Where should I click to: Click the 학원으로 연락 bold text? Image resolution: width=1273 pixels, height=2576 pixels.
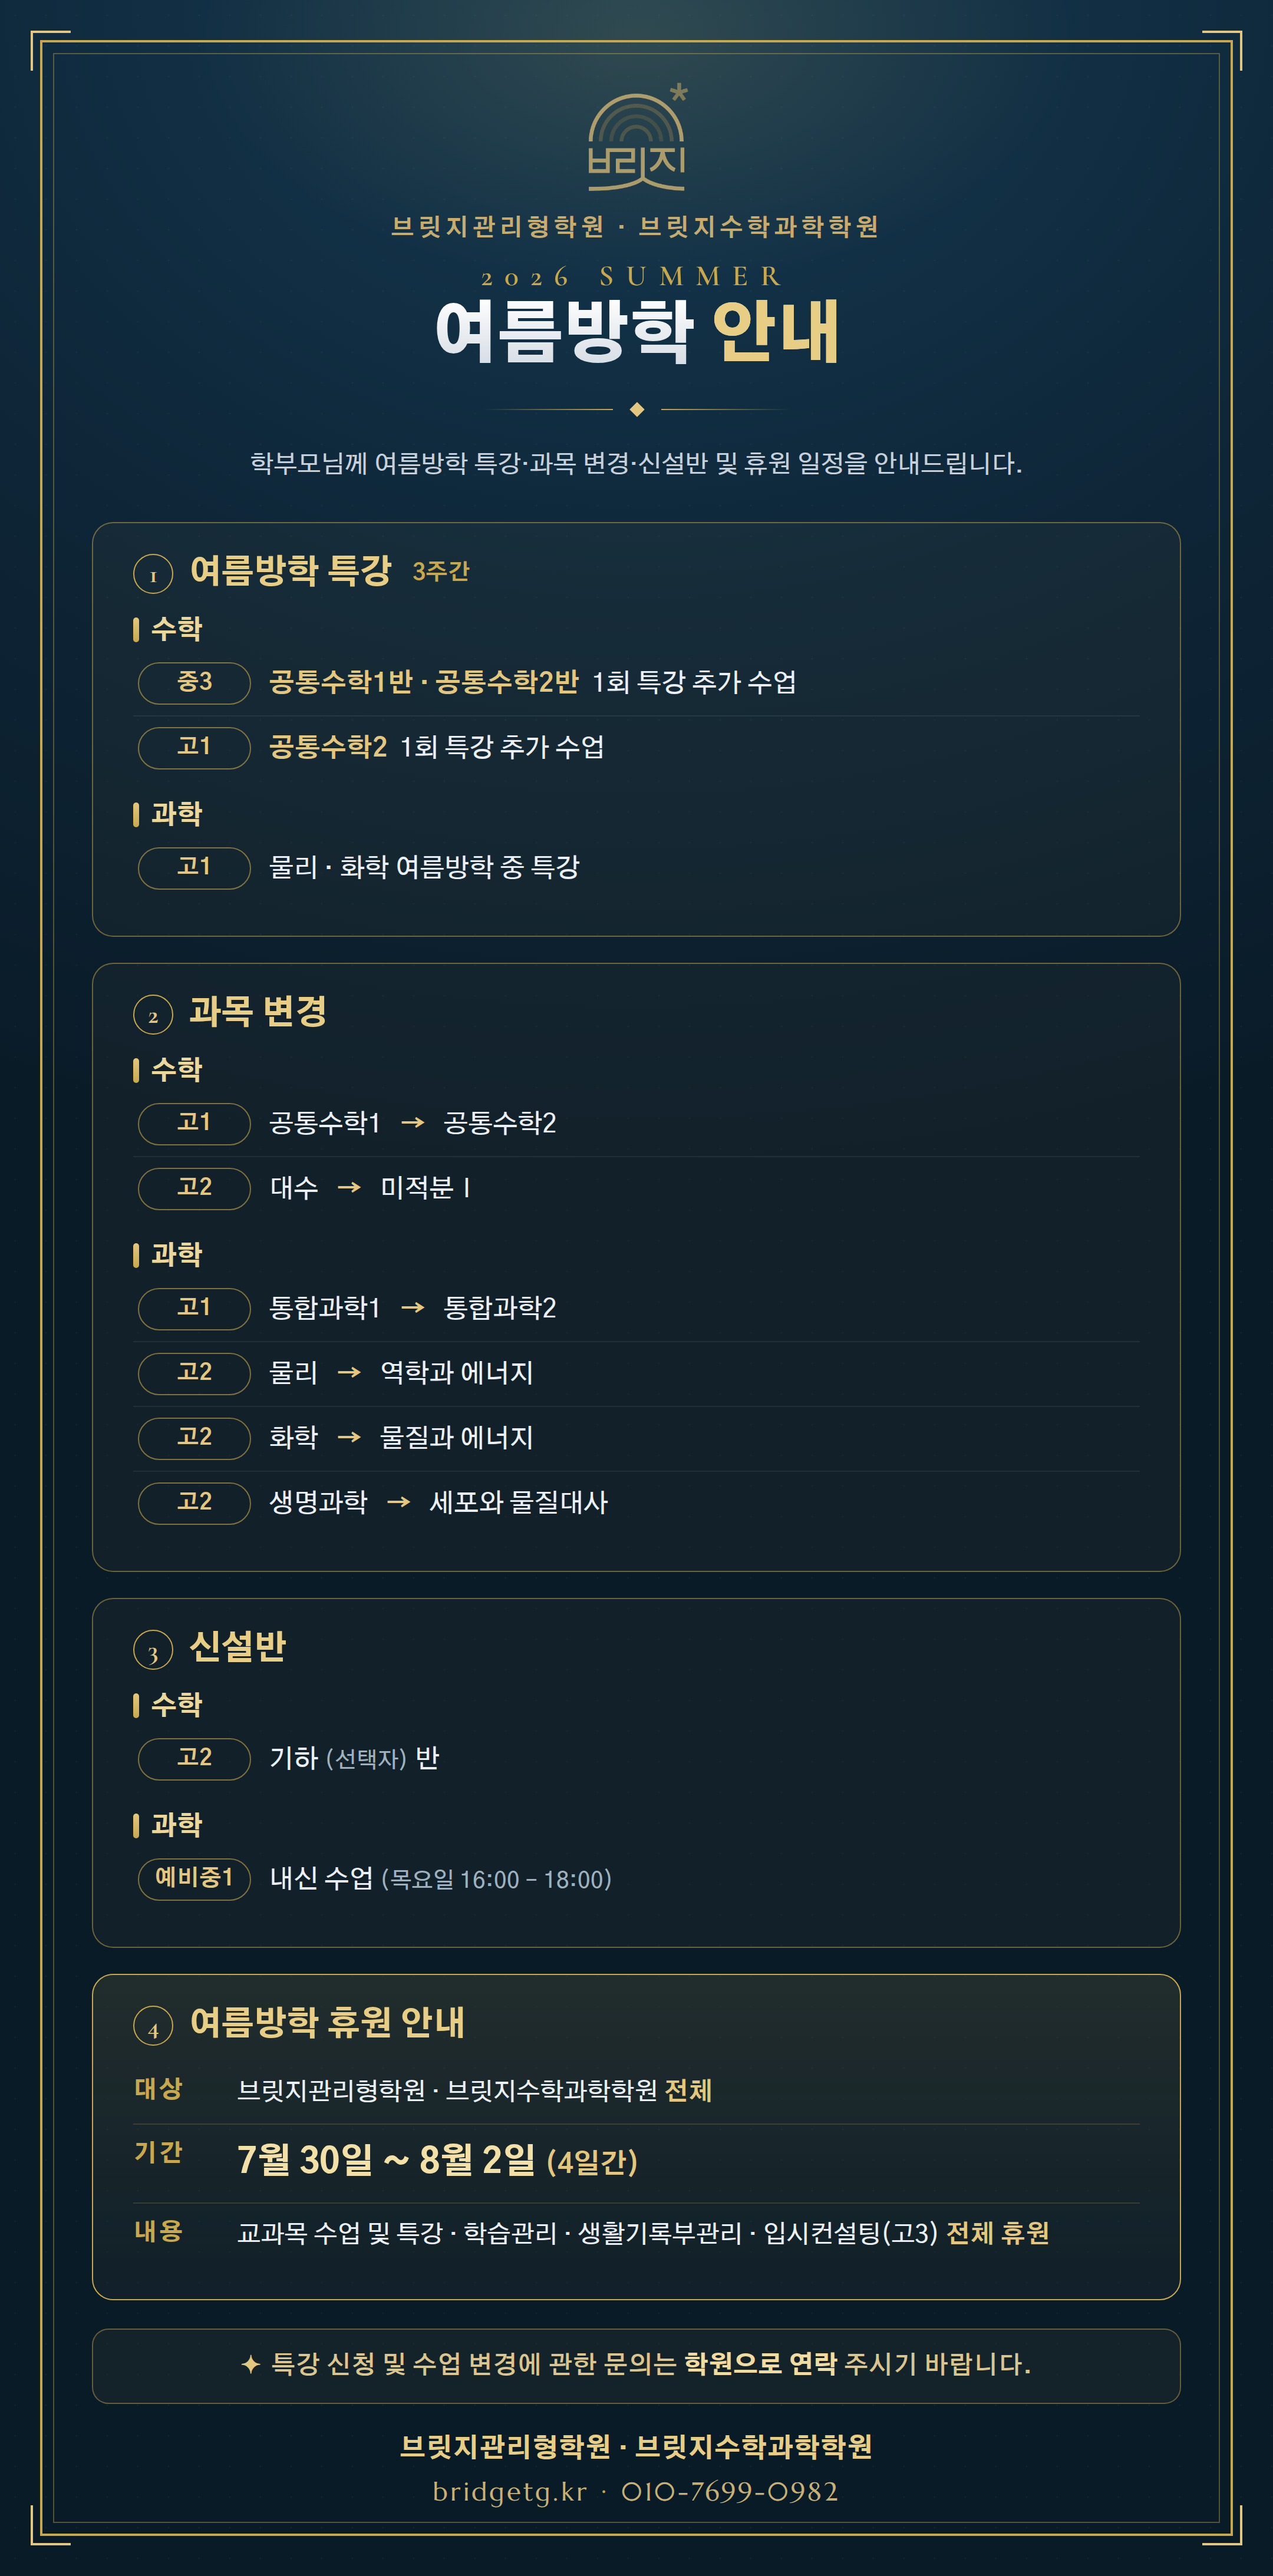pyautogui.click(x=760, y=2365)
